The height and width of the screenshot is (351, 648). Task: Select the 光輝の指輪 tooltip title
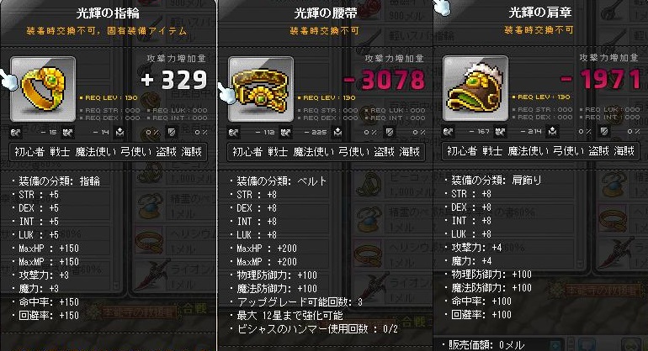108,13
